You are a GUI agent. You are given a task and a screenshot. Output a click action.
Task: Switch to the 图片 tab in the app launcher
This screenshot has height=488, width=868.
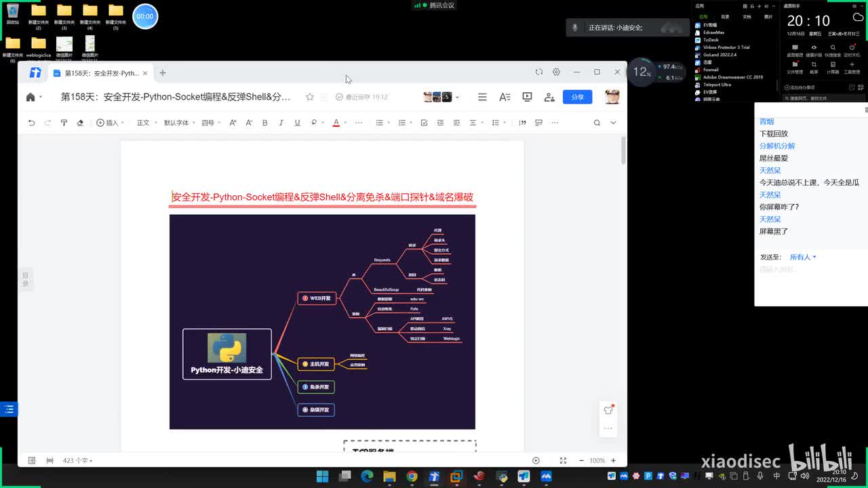768,17
